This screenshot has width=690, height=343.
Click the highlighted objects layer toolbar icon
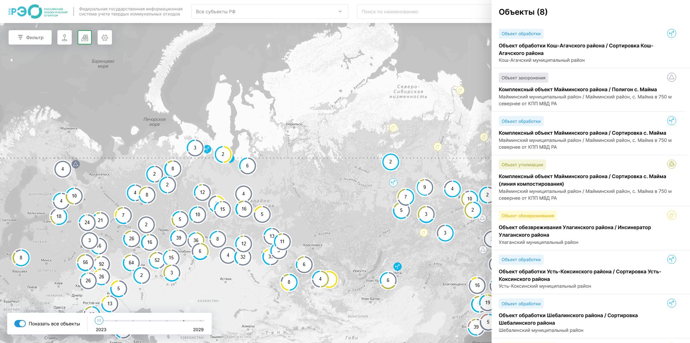pos(85,37)
